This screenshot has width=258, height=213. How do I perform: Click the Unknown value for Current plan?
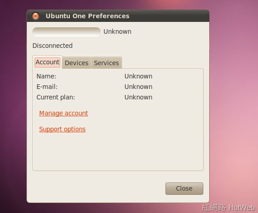[139, 97]
